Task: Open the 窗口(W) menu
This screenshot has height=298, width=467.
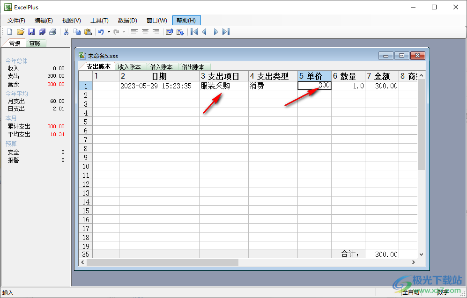Action: 156,21
